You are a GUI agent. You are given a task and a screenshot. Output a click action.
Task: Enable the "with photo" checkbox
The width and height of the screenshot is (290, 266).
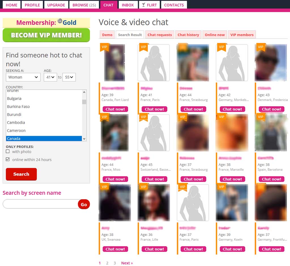(x=8, y=152)
